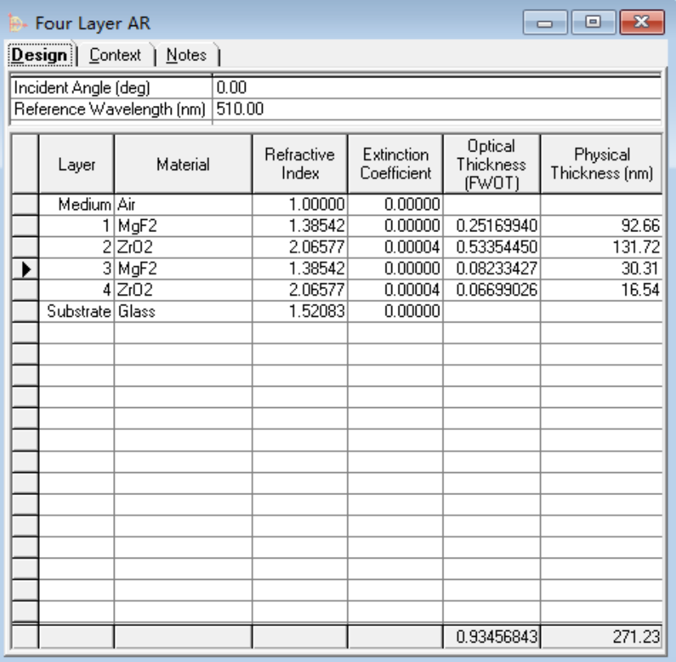The height and width of the screenshot is (662, 676).
Task: Click the Physical Thickness column header
Action: point(601,164)
